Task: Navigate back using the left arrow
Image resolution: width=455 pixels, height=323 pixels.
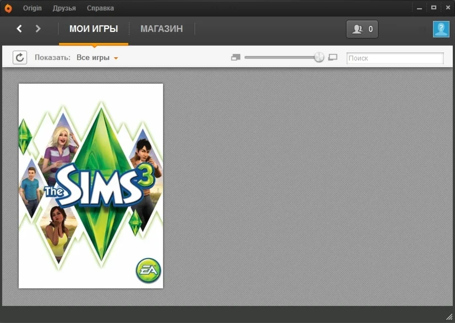Action: pyautogui.click(x=19, y=29)
